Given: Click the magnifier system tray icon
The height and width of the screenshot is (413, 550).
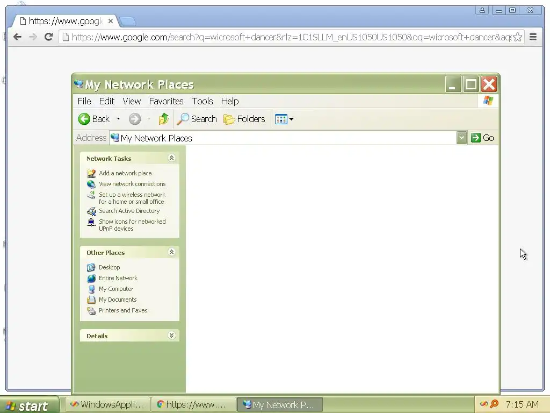Looking at the screenshot, I should [494, 404].
